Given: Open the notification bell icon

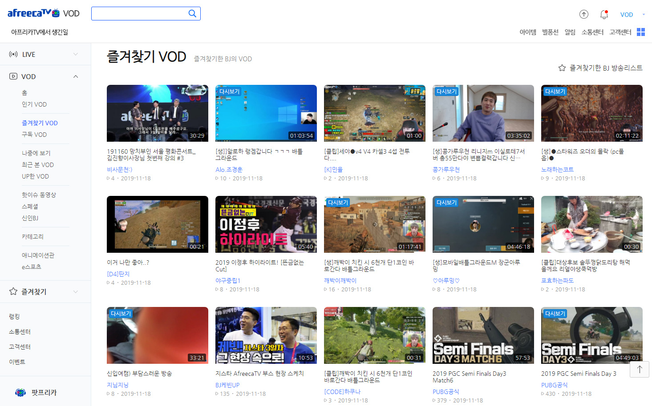Looking at the screenshot, I should pyautogui.click(x=604, y=14).
